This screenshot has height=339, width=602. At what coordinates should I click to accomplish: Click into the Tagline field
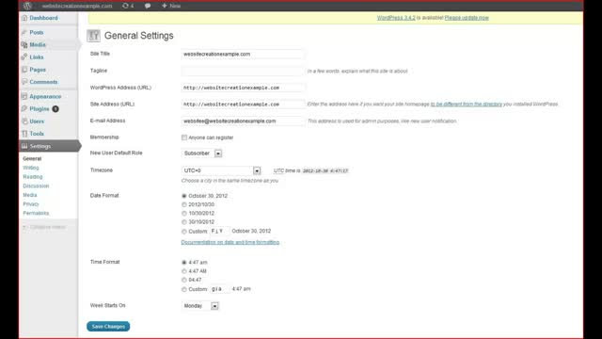[243, 72]
